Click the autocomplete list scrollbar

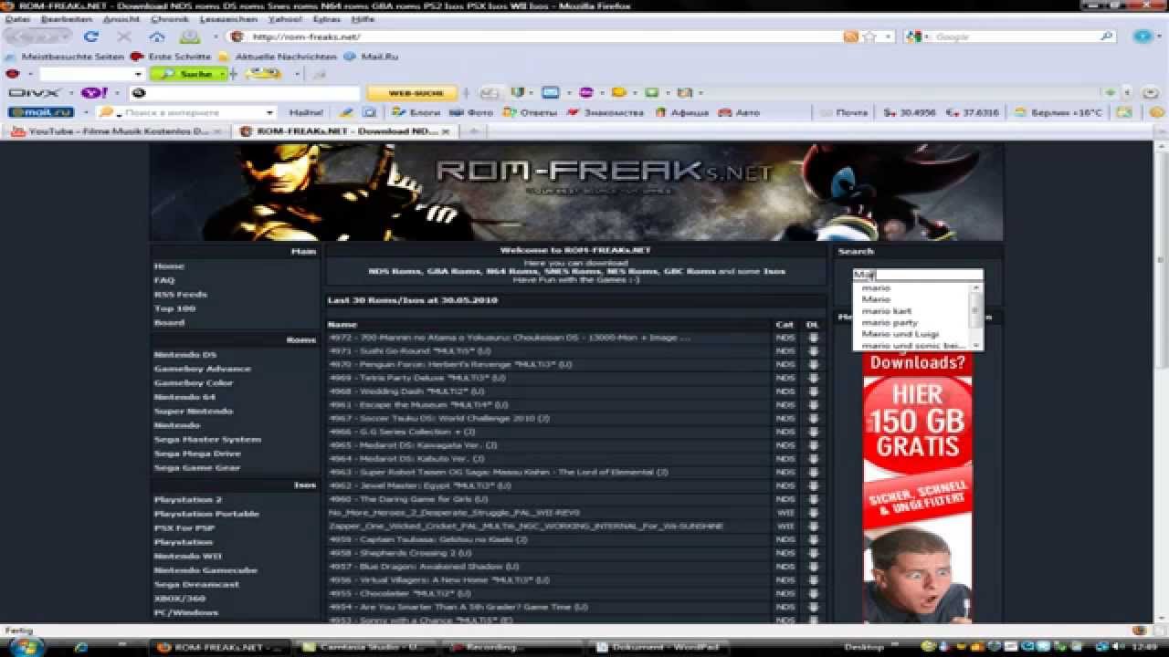975,315
